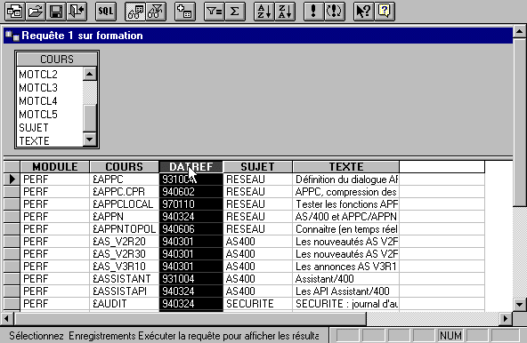Click the up arrow in COURS field list
The image size is (527, 343).
coord(90,74)
